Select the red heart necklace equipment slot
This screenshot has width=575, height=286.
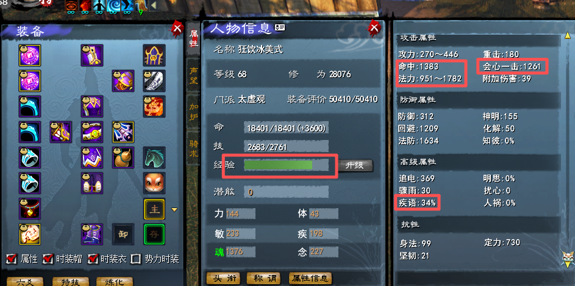pos(30,209)
